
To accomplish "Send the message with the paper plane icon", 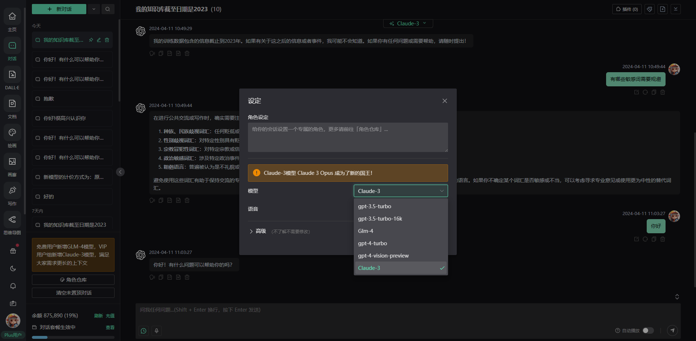I will pos(672,330).
